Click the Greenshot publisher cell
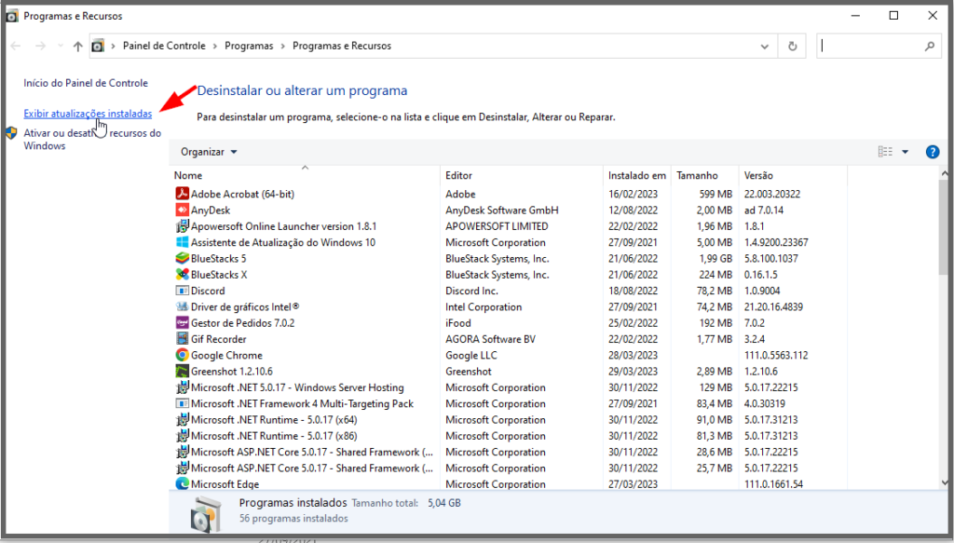Viewport: 954px width, 543px height. pos(469,371)
